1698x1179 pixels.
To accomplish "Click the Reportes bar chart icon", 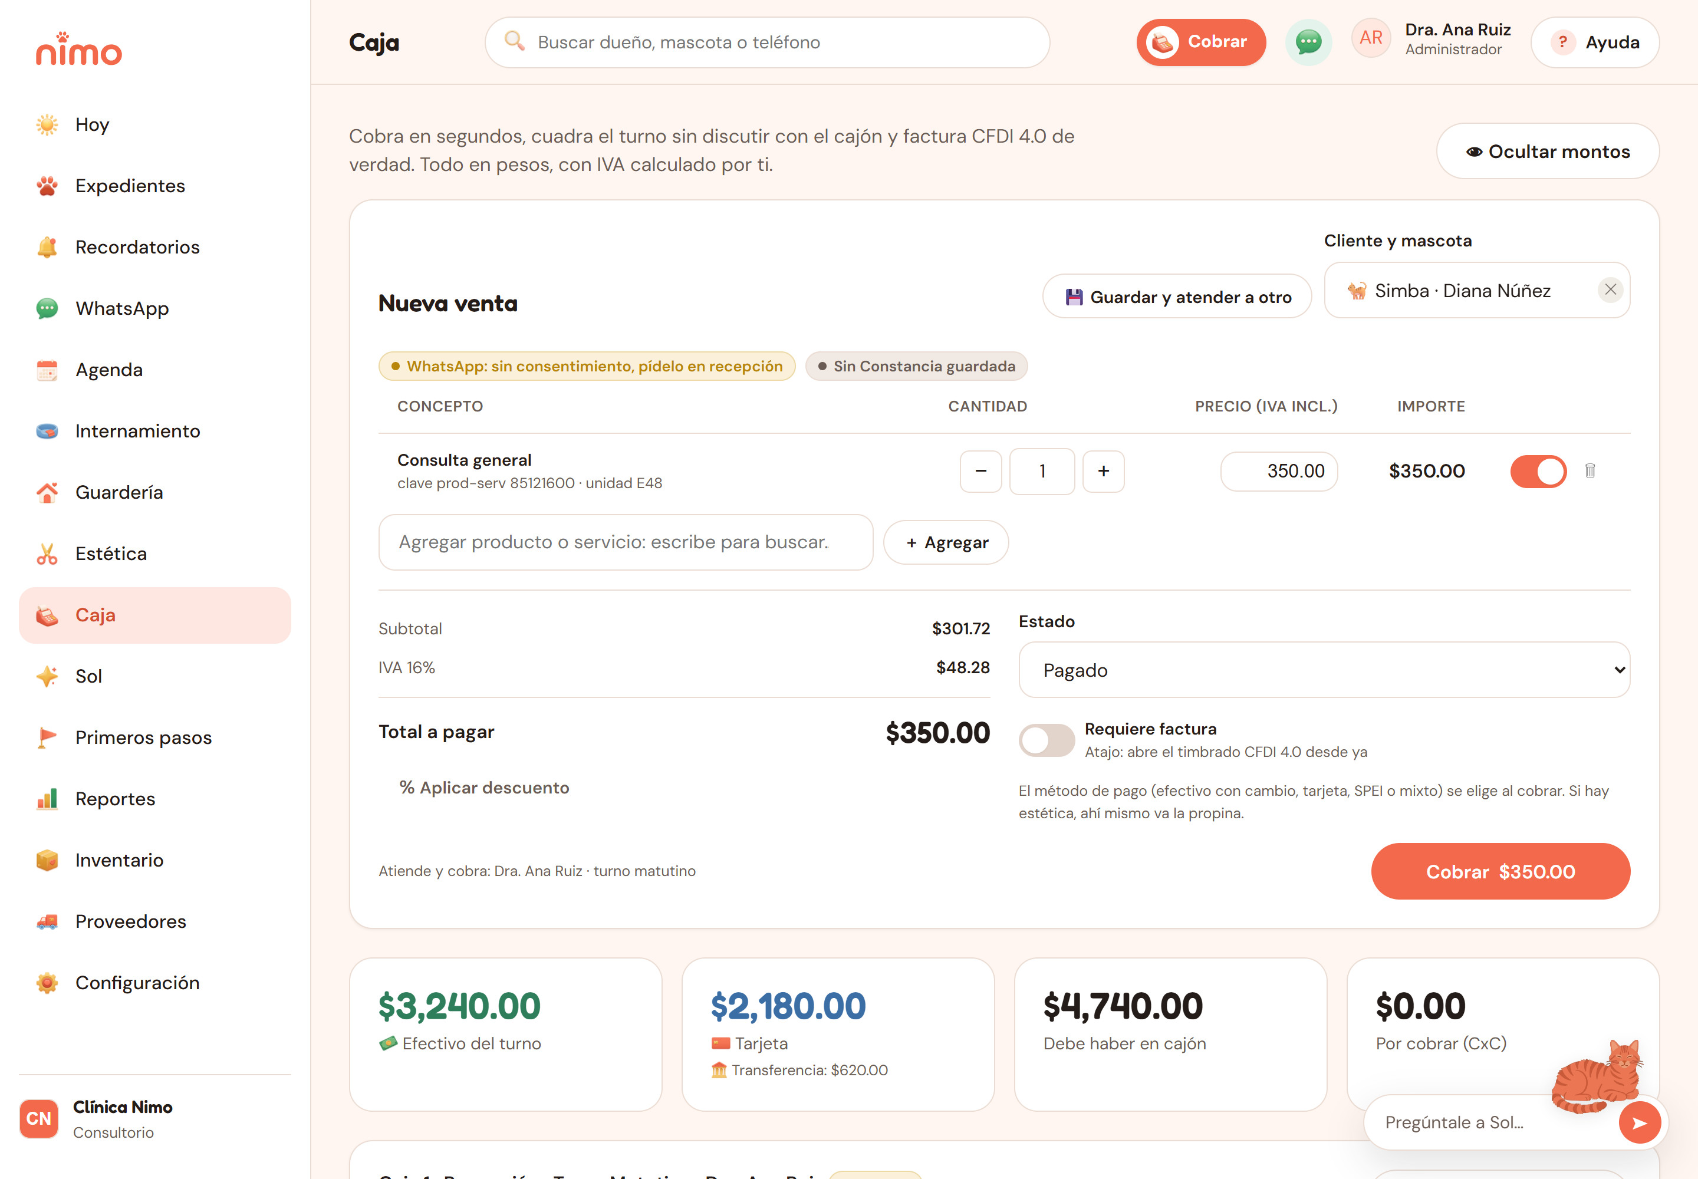I will 47,799.
